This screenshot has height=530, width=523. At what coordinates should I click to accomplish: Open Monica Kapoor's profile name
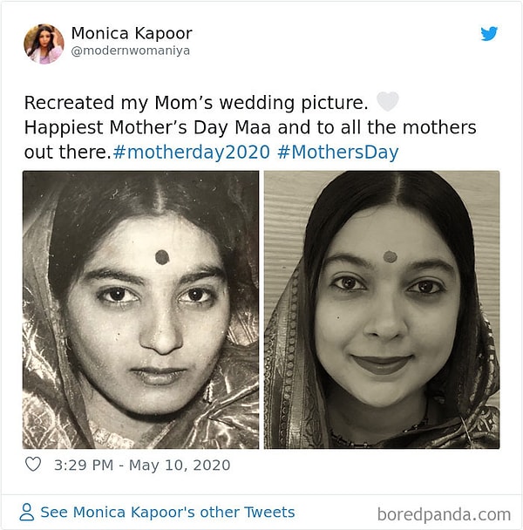[x=131, y=34]
